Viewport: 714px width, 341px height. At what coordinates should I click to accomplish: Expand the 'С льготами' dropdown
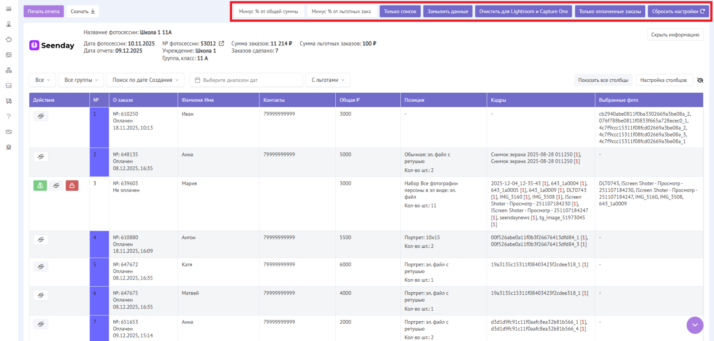click(328, 80)
